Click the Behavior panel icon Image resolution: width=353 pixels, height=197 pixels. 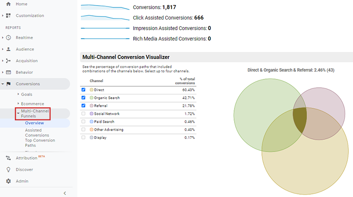(8, 72)
